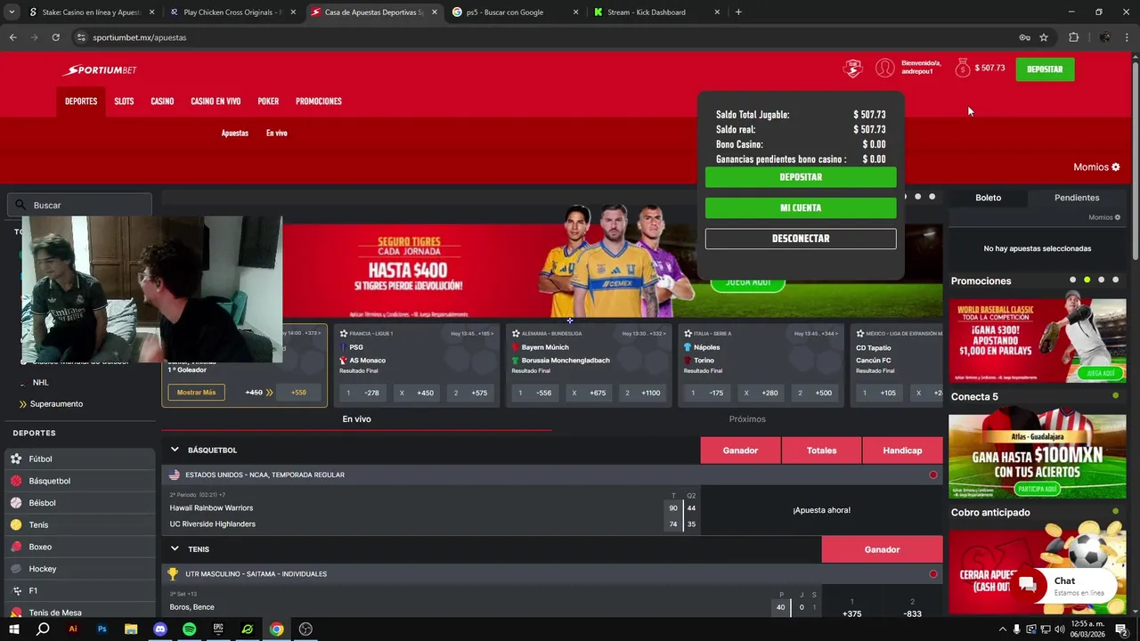
Task: Open Photoshop from the taskbar
Action: coord(102,629)
